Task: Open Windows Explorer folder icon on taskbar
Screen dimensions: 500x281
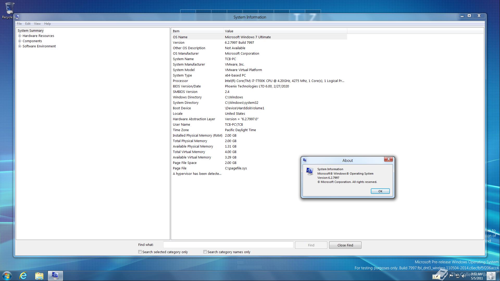Action: pos(39,276)
